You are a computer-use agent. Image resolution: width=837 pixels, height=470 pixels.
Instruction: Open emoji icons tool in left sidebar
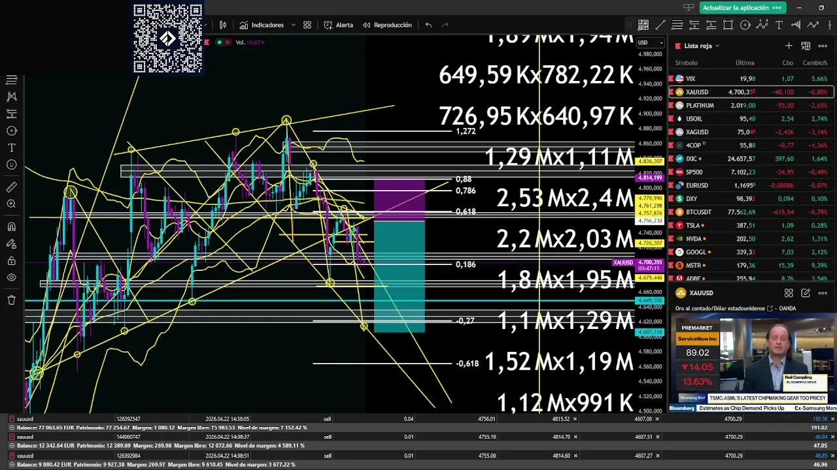11,164
